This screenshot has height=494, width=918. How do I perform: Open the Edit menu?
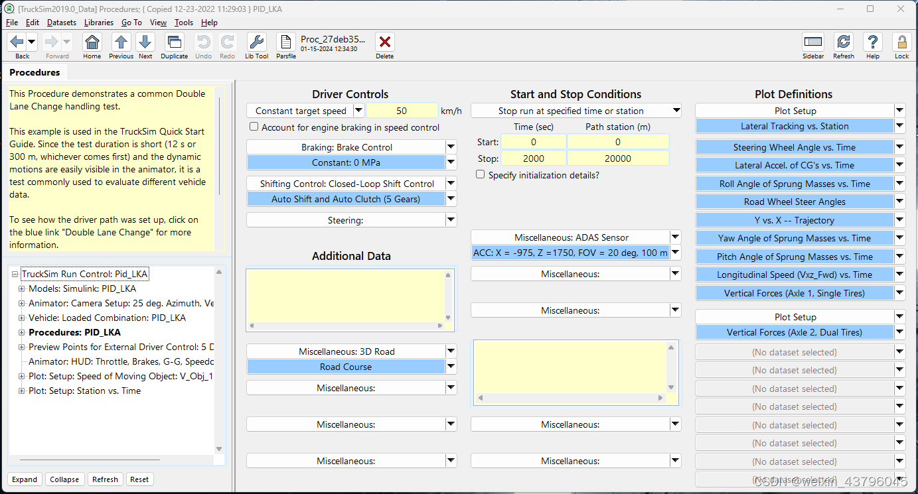coord(33,23)
